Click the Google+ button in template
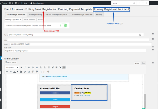 coord(55,107)
